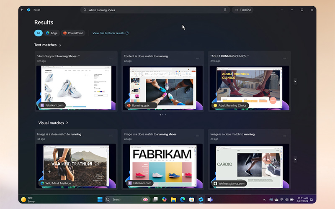Screen dimensions: 335x209
Task: Show next Text matches with right arrow
Action: point(295,81)
